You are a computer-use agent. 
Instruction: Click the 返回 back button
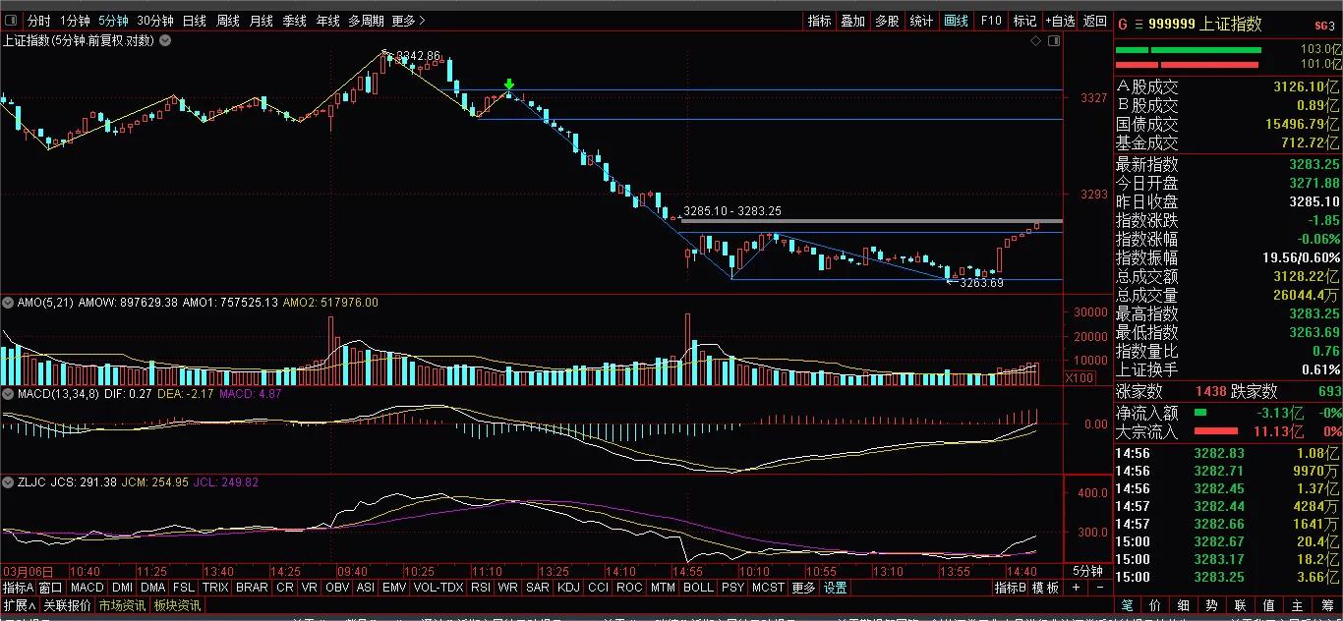point(1094,21)
